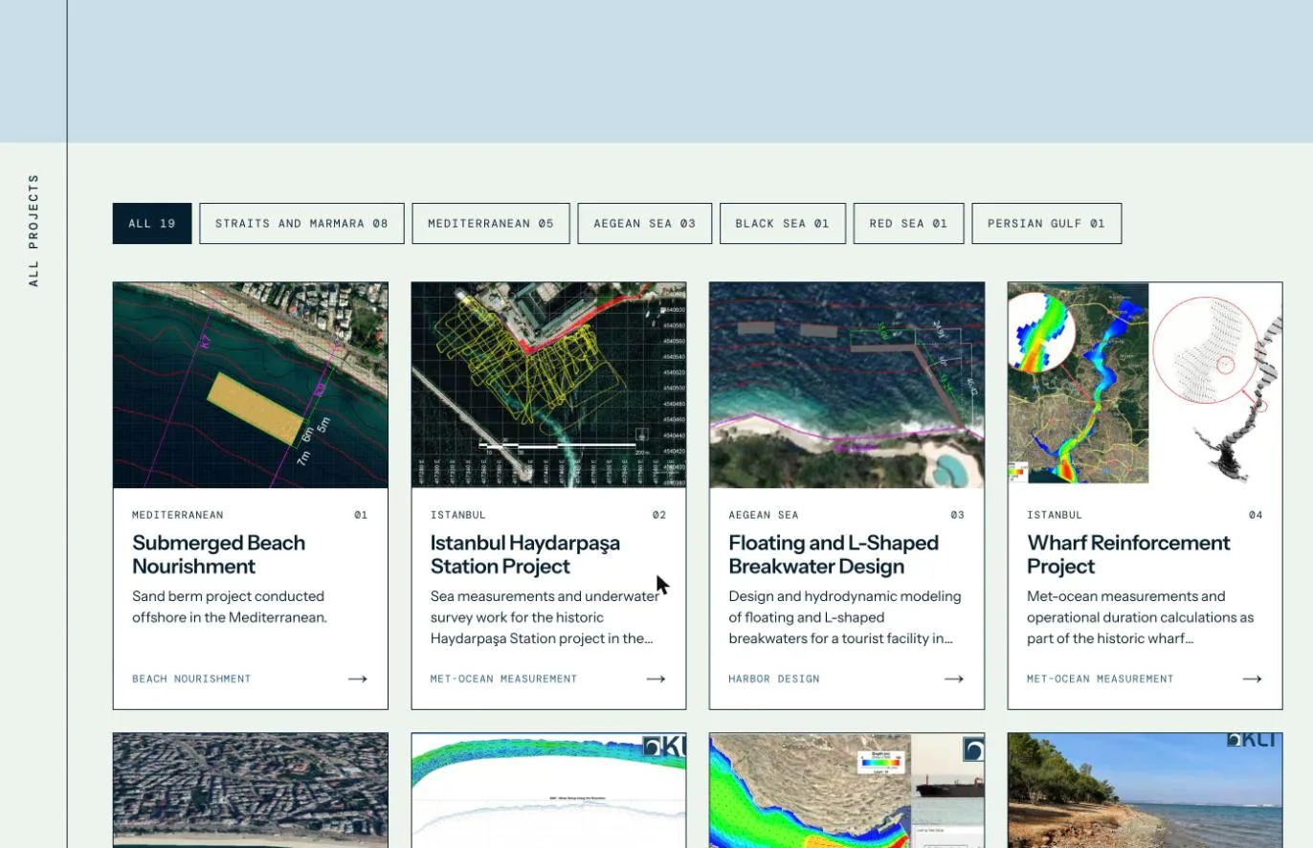Click ISTANBUL region label on card 04
Screen dimensions: 1313x848
tap(1055, 515)
